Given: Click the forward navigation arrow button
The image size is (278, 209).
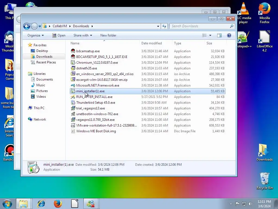Looking at the screenshot, I should pos(34,26).
